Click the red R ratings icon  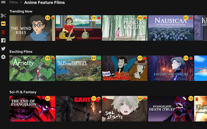[x=3, y=32]
